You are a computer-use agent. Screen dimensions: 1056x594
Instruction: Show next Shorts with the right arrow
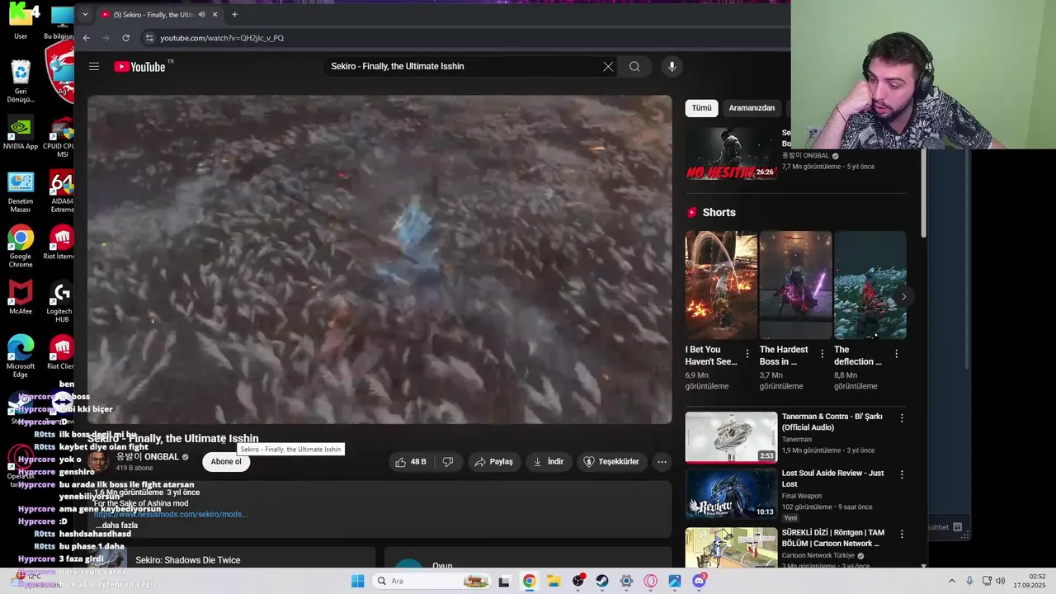tap(903, 297)
